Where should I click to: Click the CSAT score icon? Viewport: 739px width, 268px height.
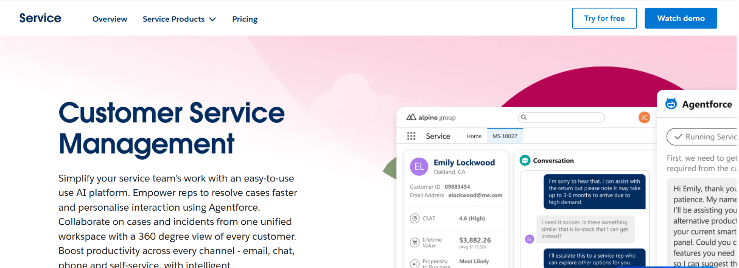pyautogui.click(x=414, y=219)
